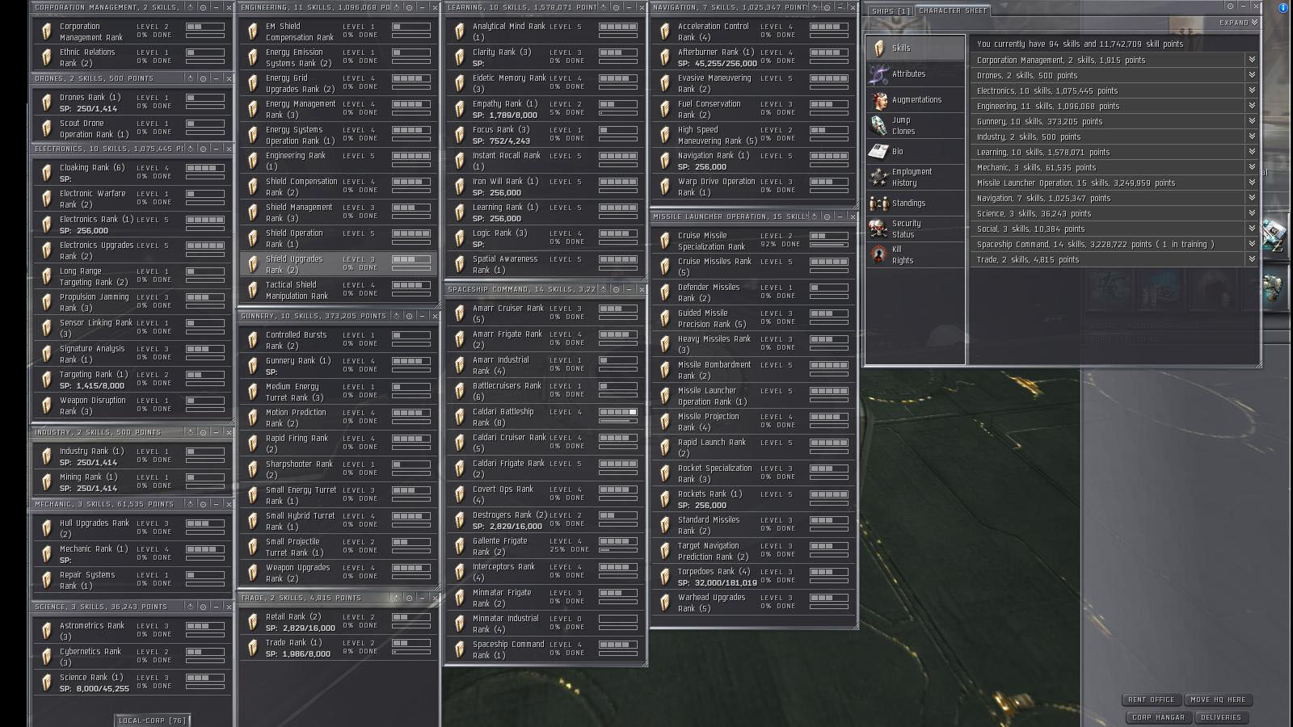
Task: Open the Standings section
Action: (x=916, y=204)
